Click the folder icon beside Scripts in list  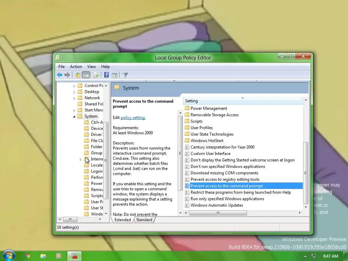pos(187,121)
